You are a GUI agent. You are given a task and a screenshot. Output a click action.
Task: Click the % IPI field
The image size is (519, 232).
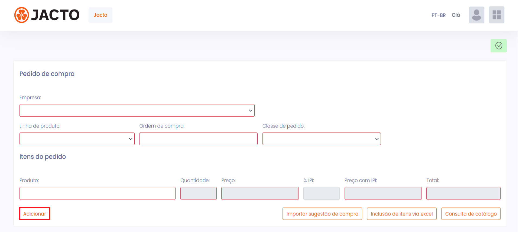pos(322,193)
